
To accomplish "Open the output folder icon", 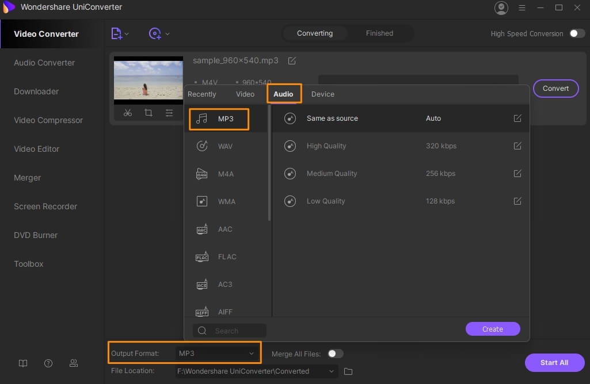I will click(348, 371).
